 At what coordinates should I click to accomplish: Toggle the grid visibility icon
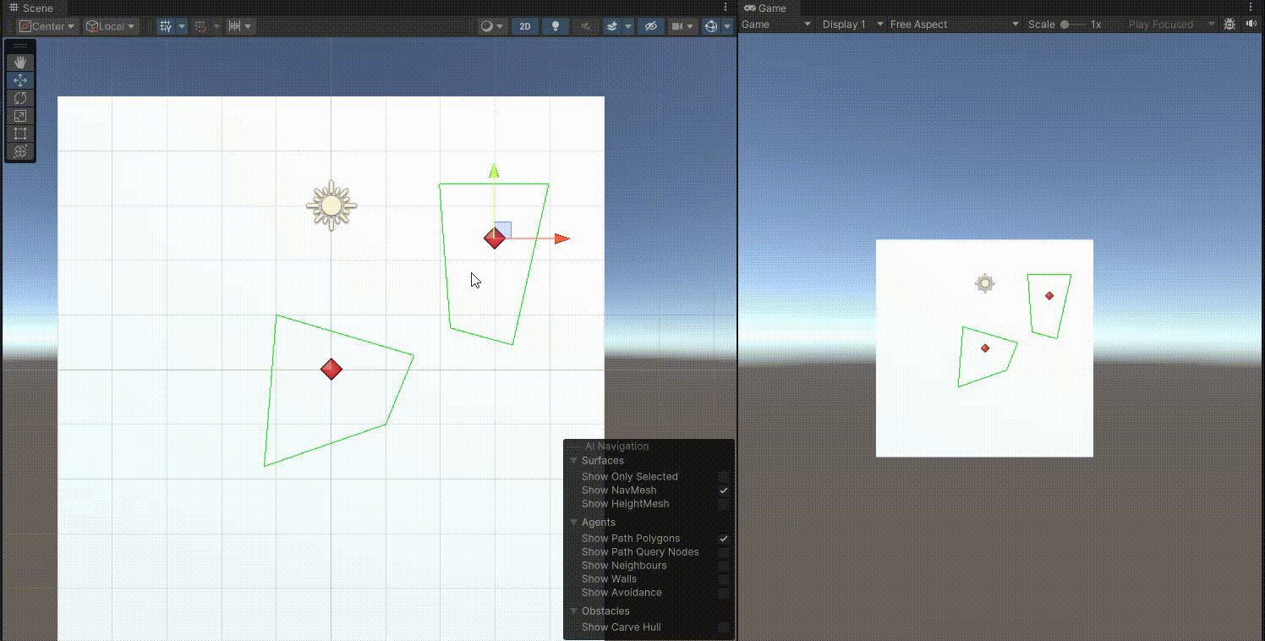coord(167,26)
